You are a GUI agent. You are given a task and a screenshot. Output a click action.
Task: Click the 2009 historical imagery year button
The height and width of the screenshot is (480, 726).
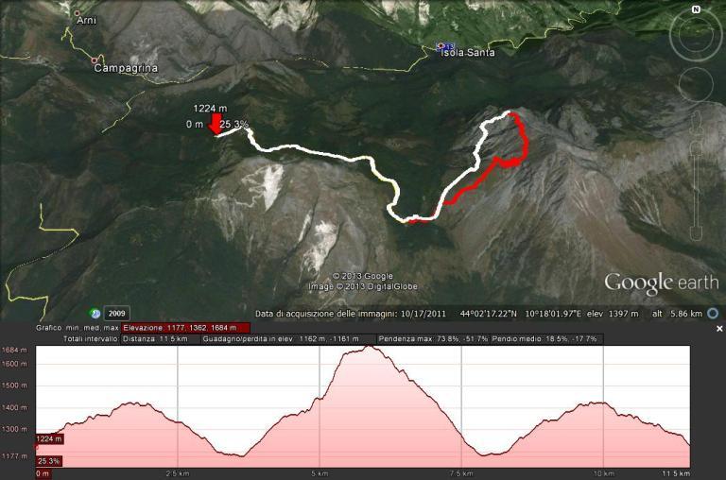(116, 314)
